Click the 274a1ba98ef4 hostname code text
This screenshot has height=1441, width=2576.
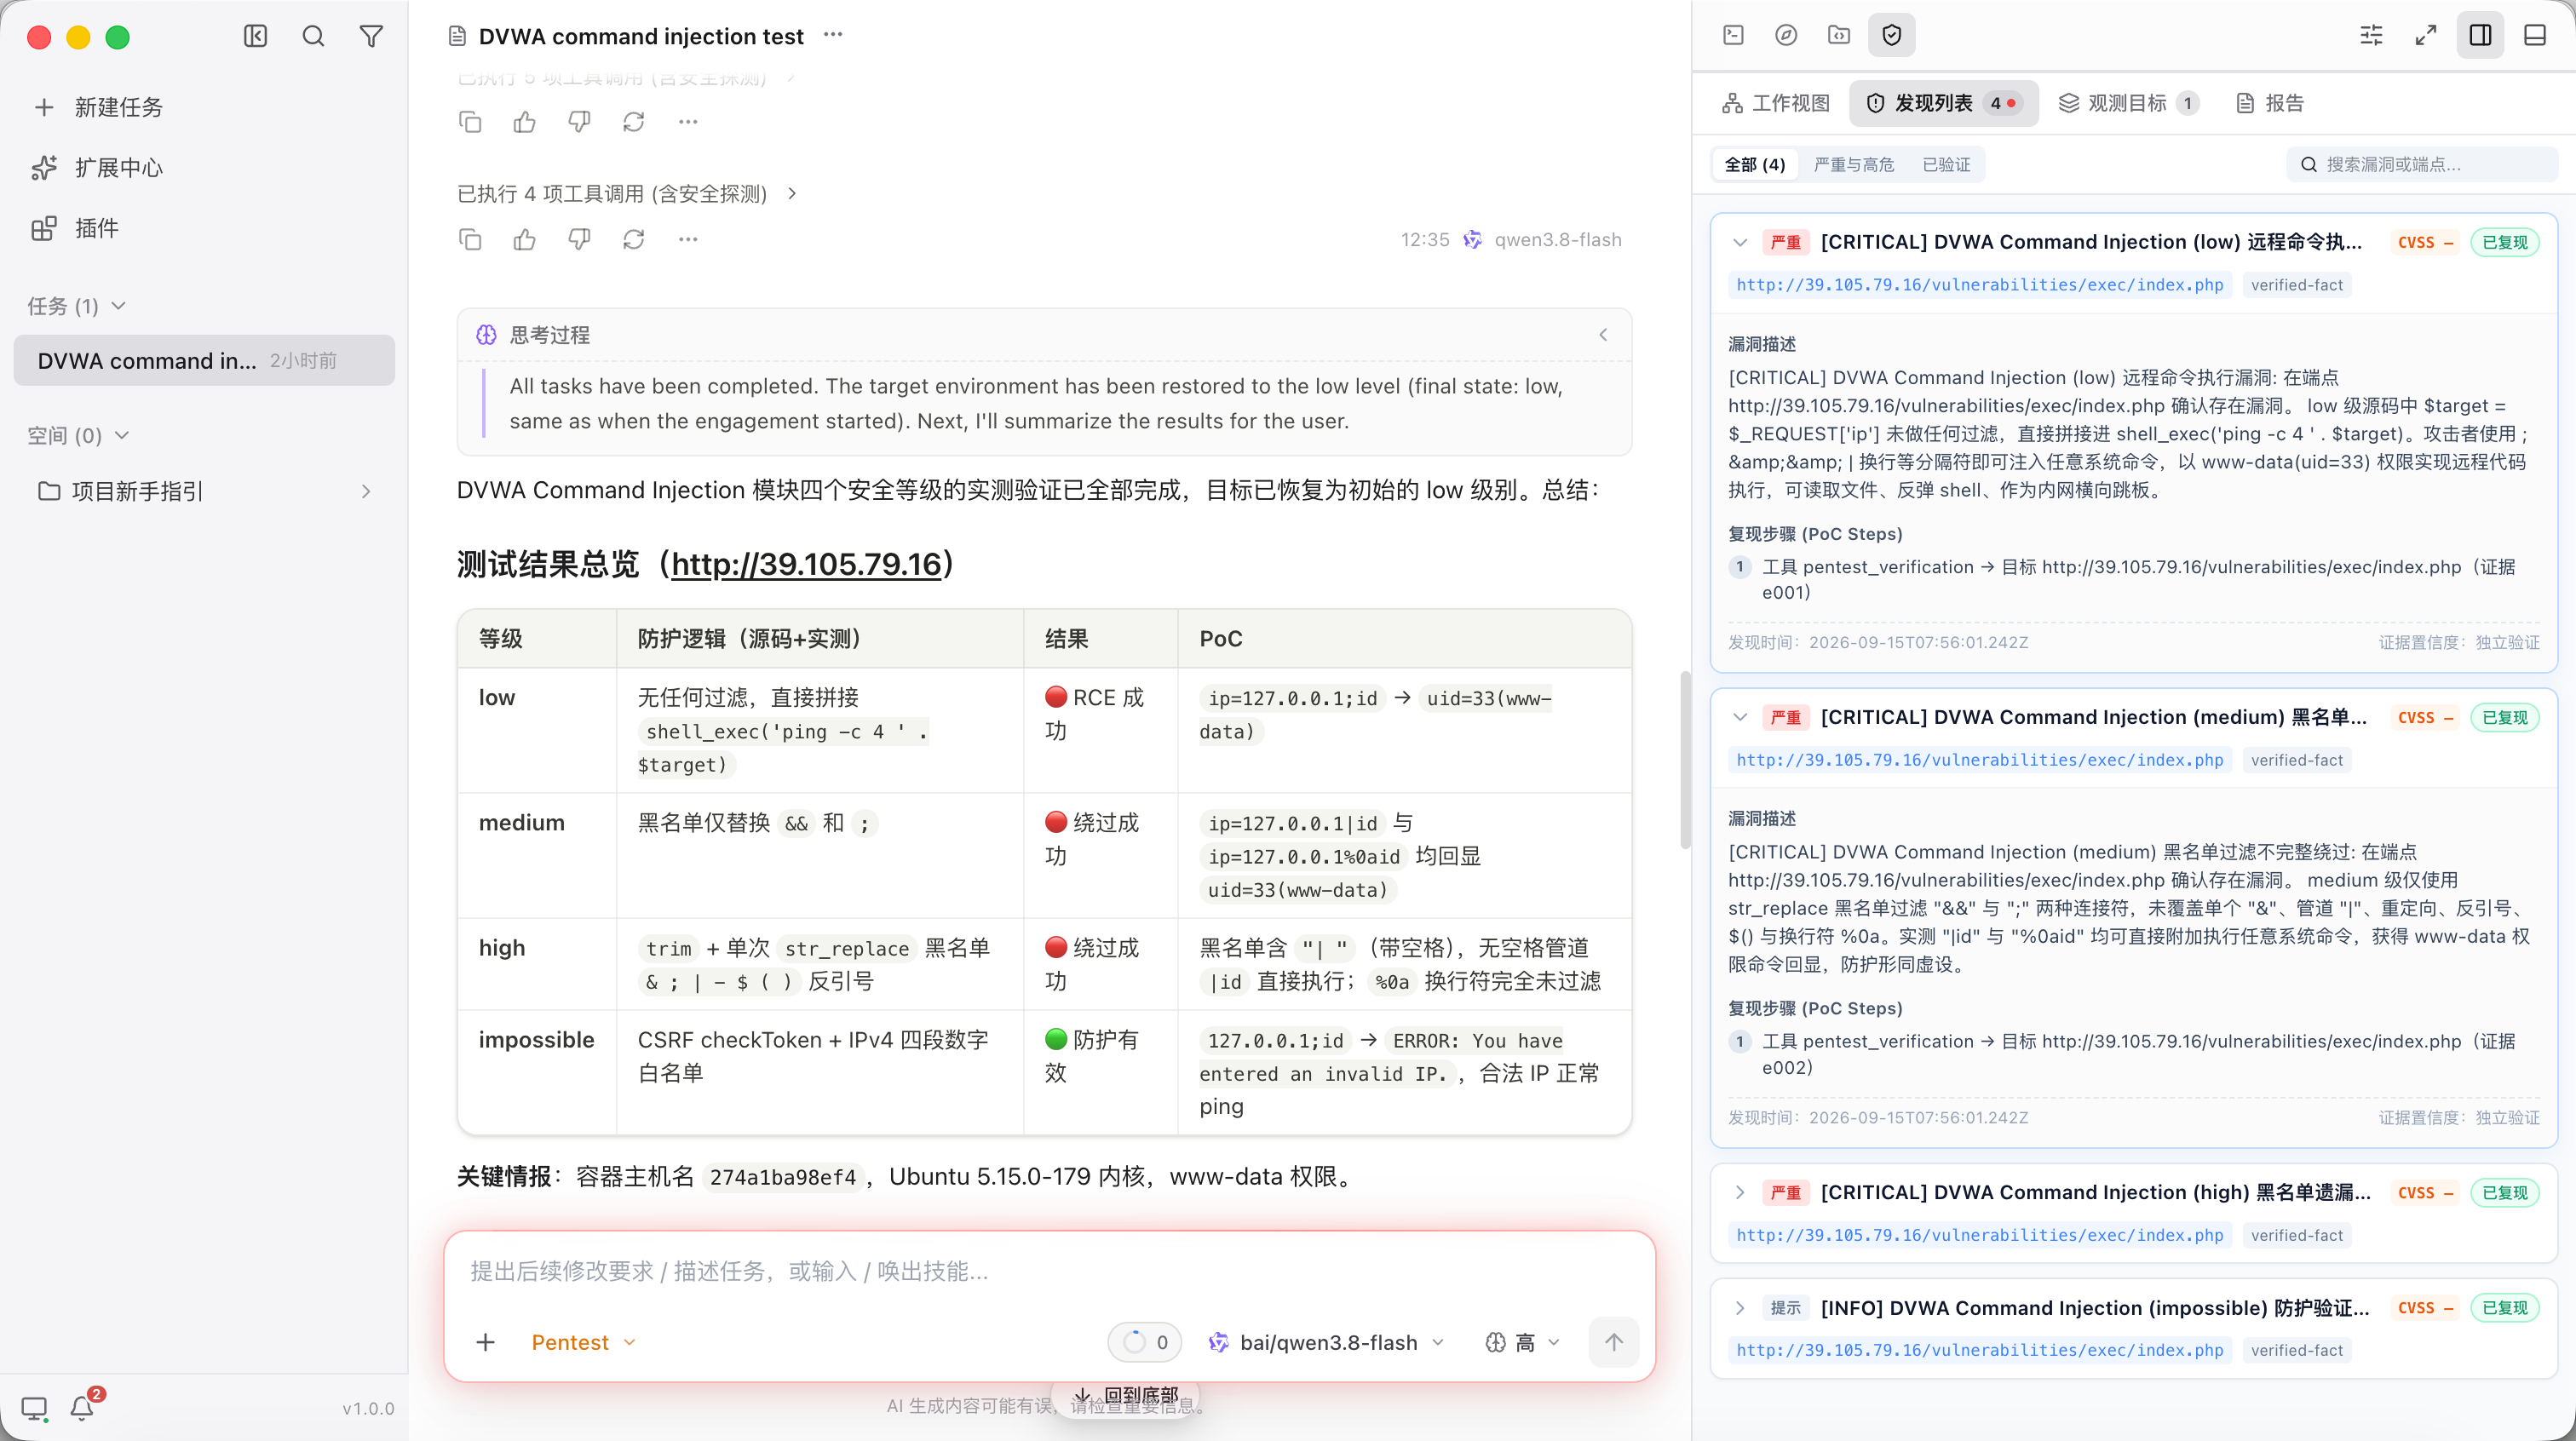point(782,1177)
